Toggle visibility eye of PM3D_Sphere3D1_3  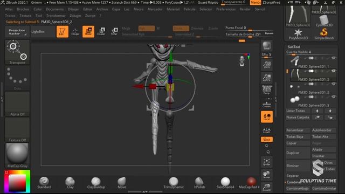[334, 97]
